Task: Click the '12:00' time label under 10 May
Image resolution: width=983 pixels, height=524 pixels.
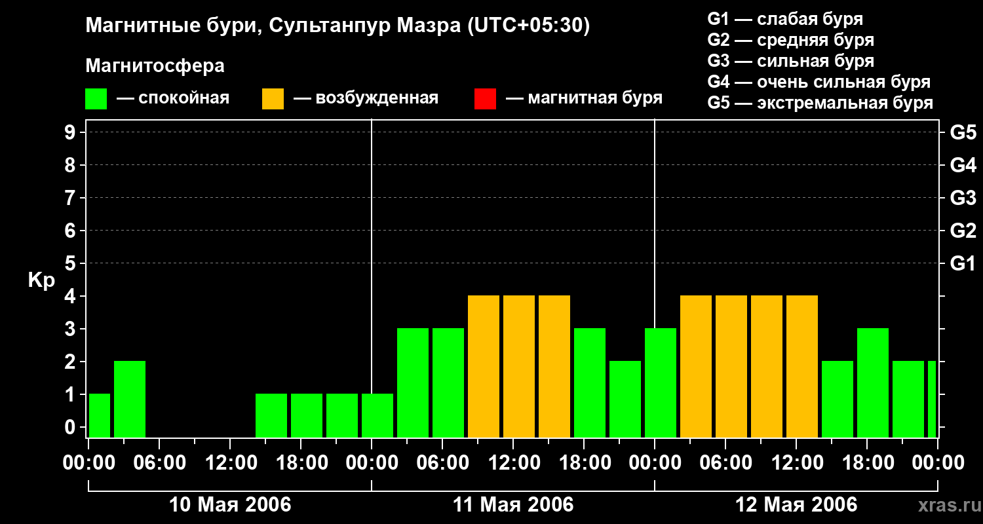Action: pyautogui.click(x=230, y=463)
